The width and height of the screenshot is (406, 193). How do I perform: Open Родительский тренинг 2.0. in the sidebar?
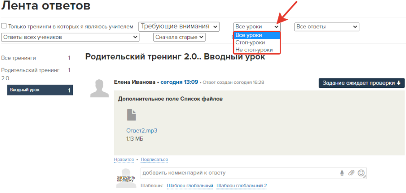[30, 74]
